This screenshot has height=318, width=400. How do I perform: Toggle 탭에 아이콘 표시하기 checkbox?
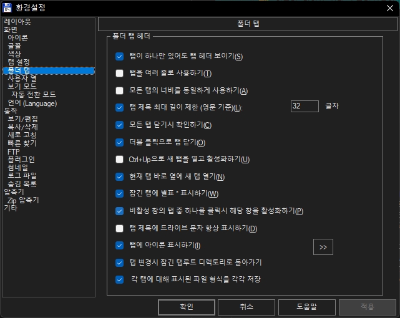point(119,246)
